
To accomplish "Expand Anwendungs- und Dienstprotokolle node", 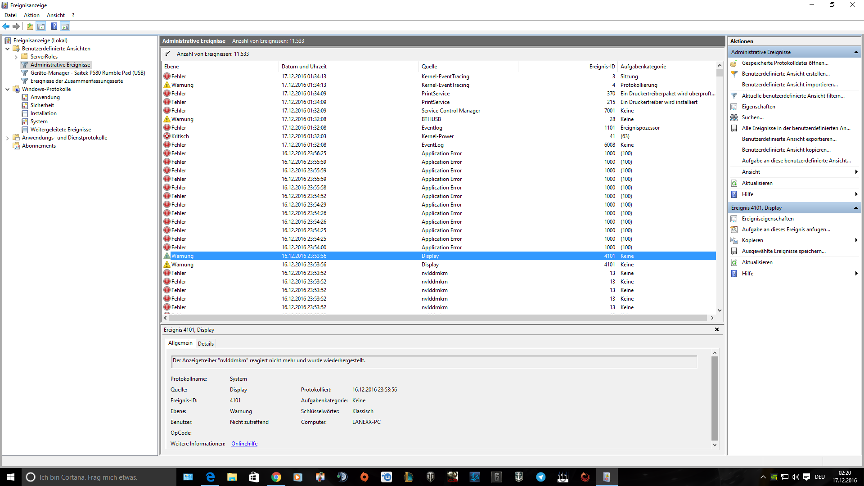I will (8, 138).
